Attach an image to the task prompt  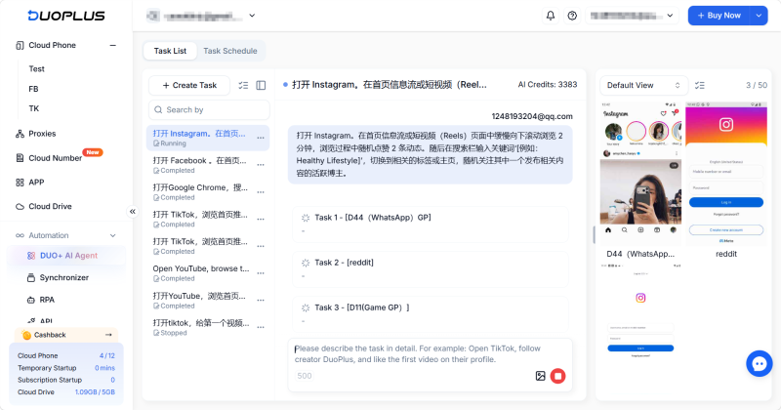coord(541,376)
